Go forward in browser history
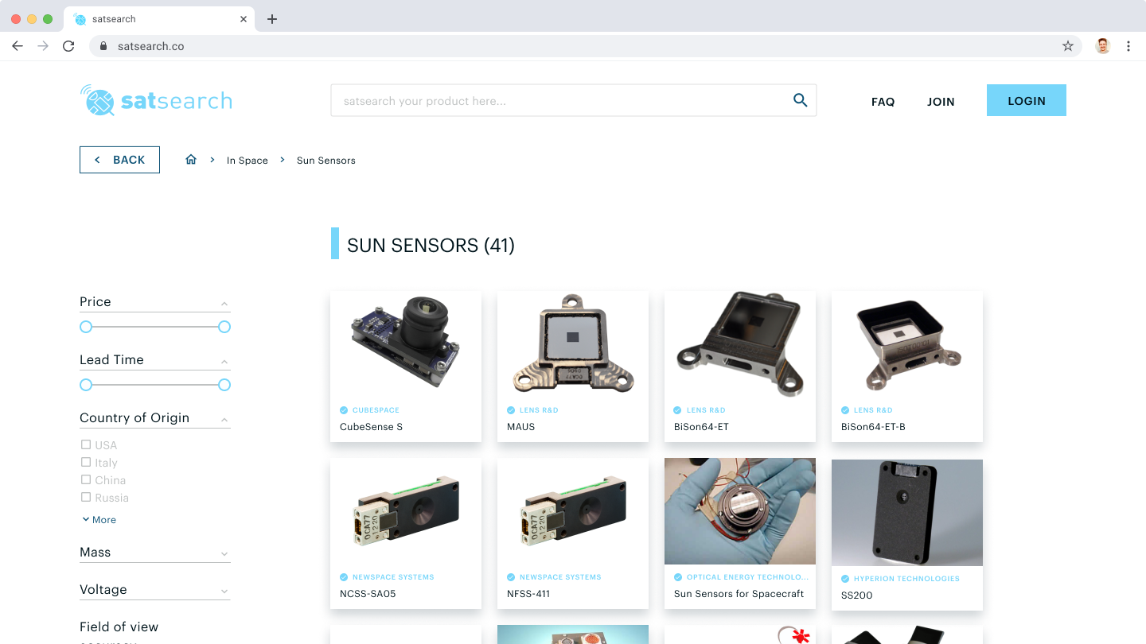 coord(43,46)
